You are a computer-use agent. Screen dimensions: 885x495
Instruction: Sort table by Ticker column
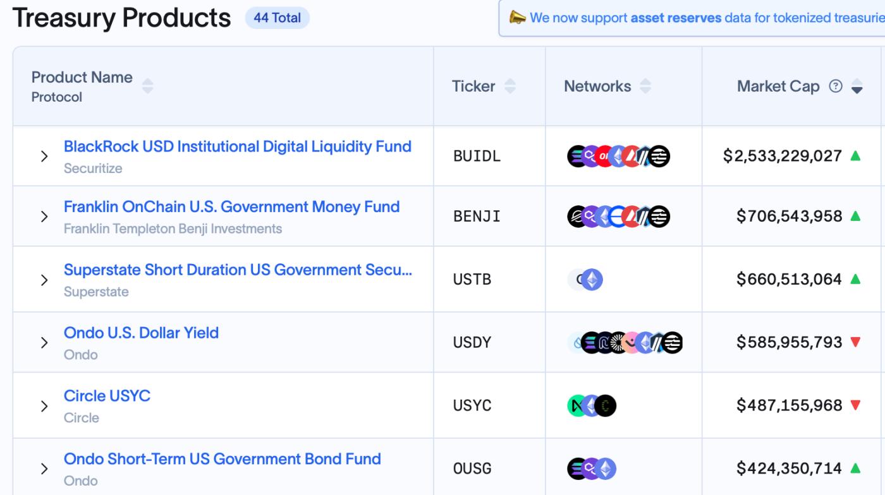point(510,86)
